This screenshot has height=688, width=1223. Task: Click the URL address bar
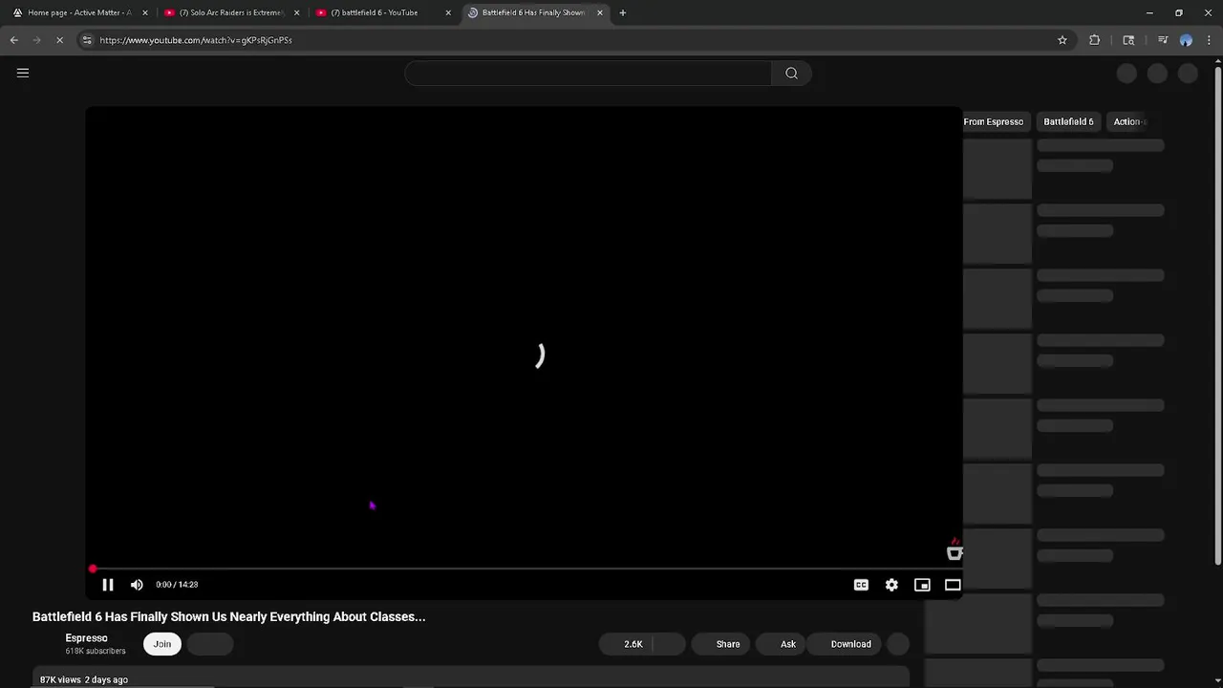[x=571, y=40]
